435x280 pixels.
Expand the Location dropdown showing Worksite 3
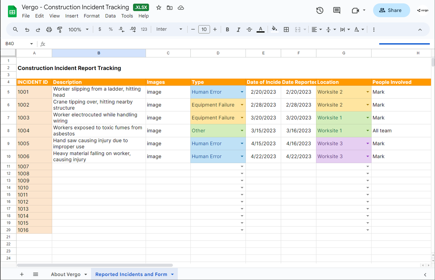pos(368,144)
